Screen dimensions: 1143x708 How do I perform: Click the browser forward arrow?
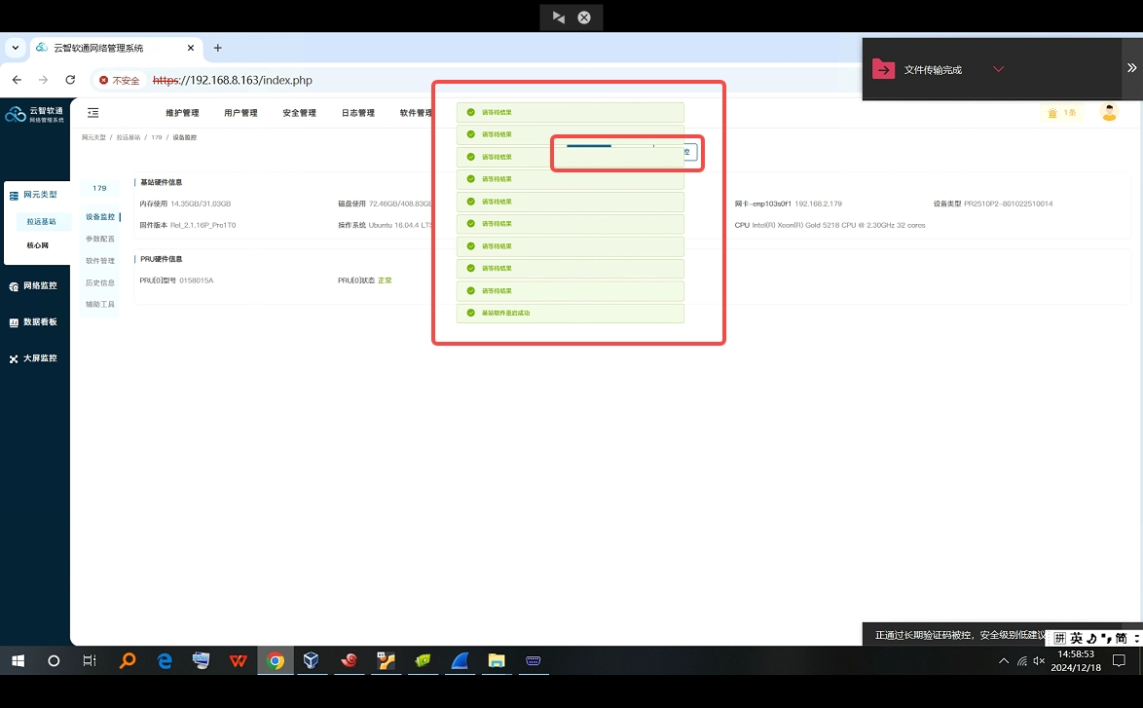click(x=43, y=80)
